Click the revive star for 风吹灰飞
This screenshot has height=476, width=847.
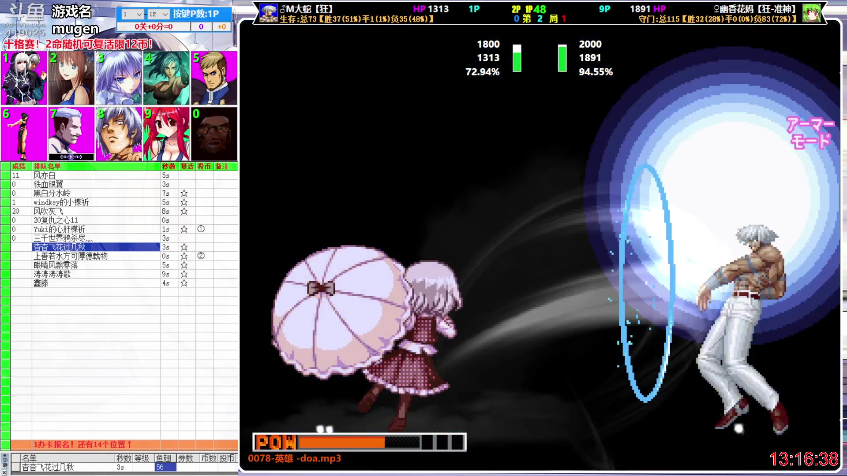184,212
